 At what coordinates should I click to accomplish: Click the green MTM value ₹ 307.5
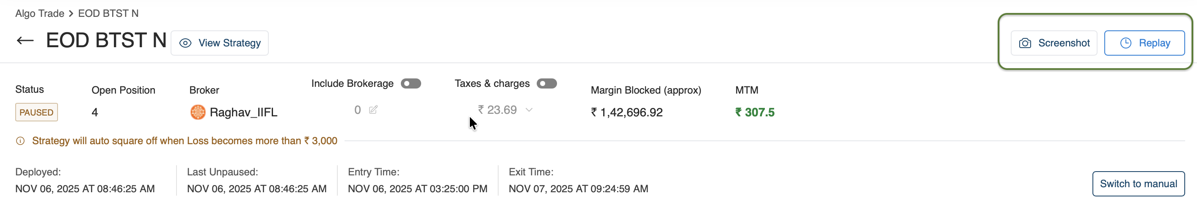755,113
